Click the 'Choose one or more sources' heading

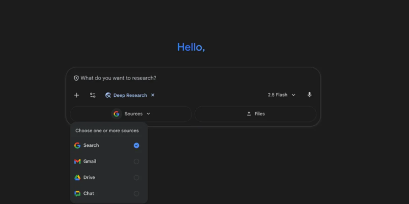[x=107, y=131]
